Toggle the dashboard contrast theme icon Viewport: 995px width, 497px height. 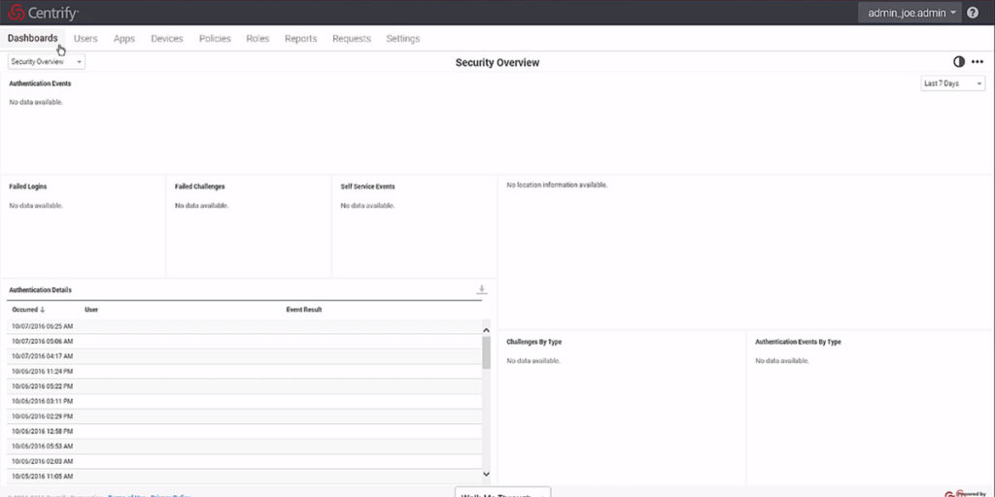pos(959,62)
